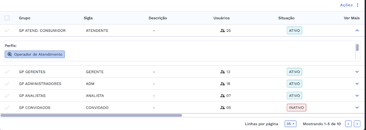This screenshot has width=366, height=130.
Task: Click the three-dot Ações menu icon
Action: 358,5
